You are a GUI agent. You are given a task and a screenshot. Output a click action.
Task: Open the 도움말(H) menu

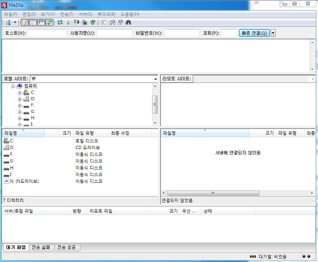130,14
